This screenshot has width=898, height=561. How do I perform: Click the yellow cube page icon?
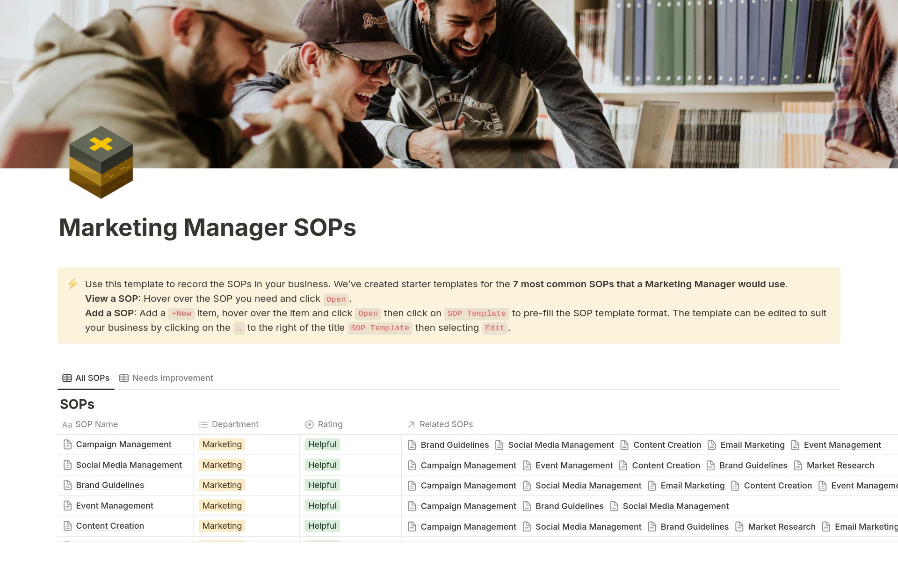coord(101,162)
